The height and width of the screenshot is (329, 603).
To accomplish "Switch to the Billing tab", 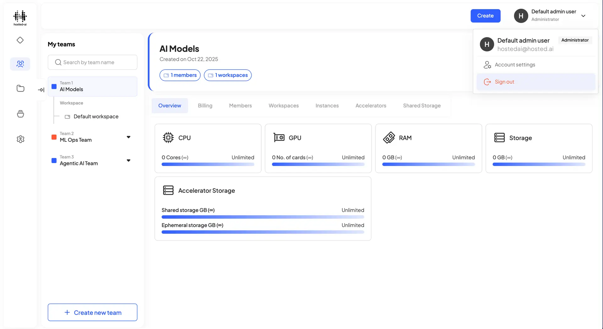I will click(205, 106).
